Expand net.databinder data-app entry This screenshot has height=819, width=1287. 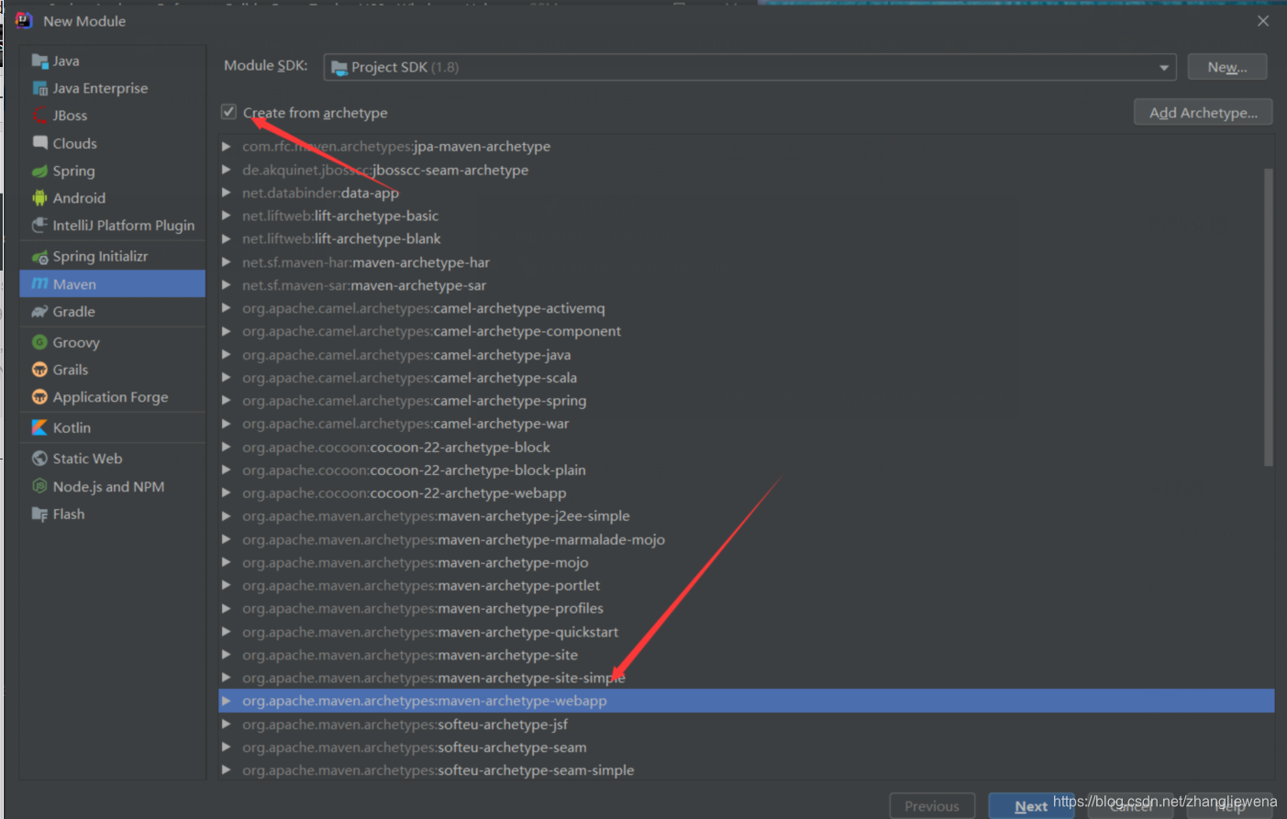pyautogui.click(x=226, y=193)
